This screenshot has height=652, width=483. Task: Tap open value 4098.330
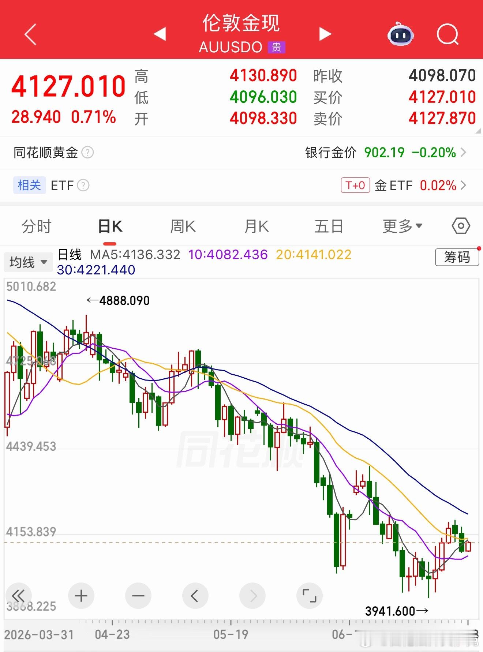click(x=263, y=118)
